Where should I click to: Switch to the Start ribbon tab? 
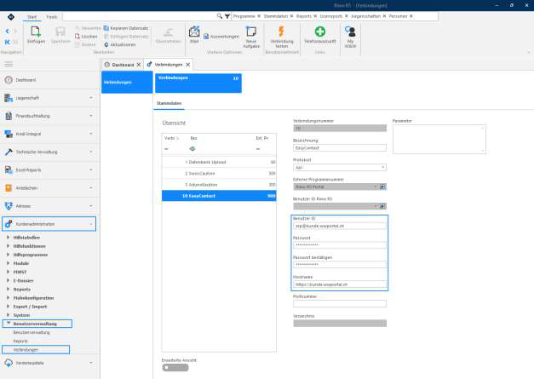click(32, 17)
